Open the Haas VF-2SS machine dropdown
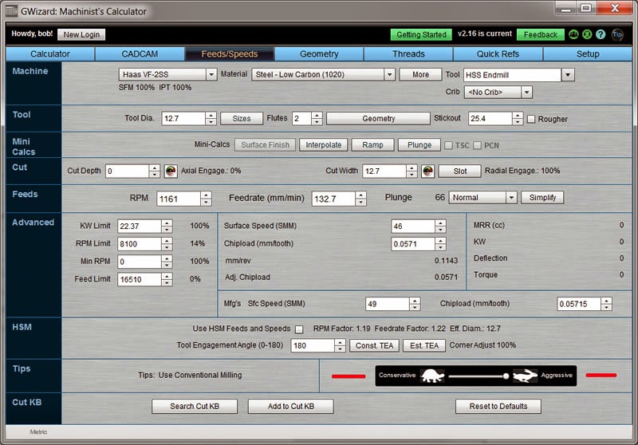Screen dimensions: 638x445 click(x=211, y=74)
